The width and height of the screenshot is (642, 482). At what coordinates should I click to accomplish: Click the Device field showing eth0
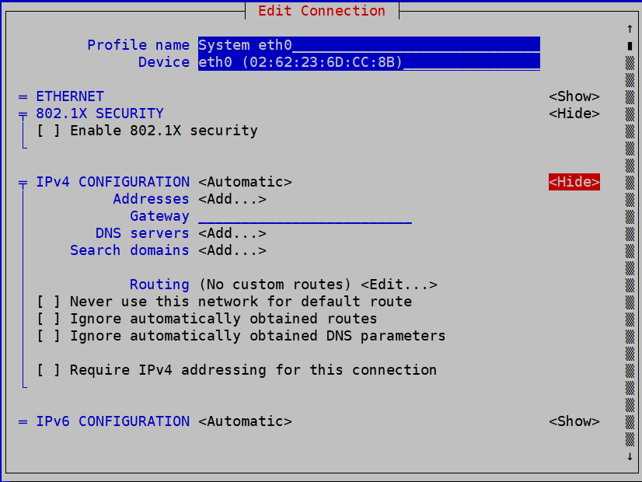(x=365, y=61)
